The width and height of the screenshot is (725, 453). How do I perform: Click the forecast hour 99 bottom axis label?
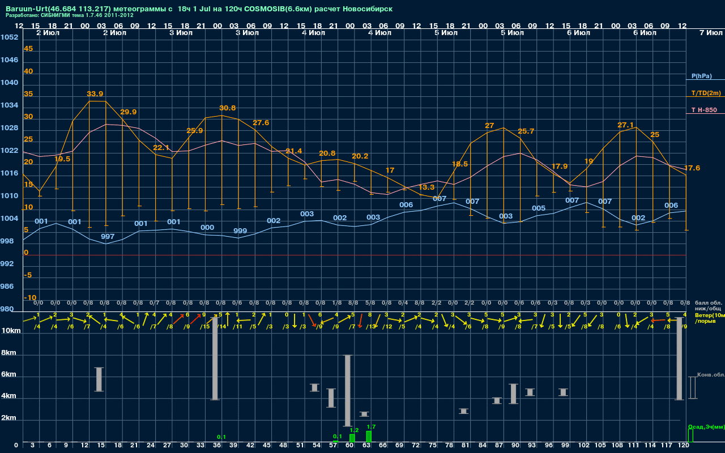[x=566, y=446]
